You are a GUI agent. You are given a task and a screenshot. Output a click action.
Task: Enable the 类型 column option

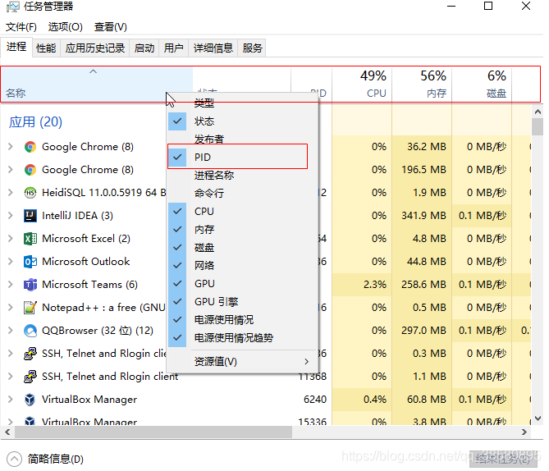pos(243,103)
